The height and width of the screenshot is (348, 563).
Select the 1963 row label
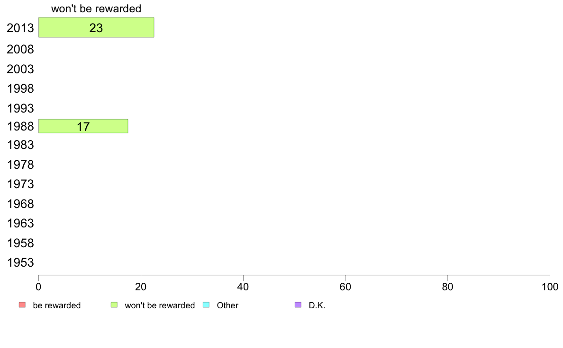20,223
